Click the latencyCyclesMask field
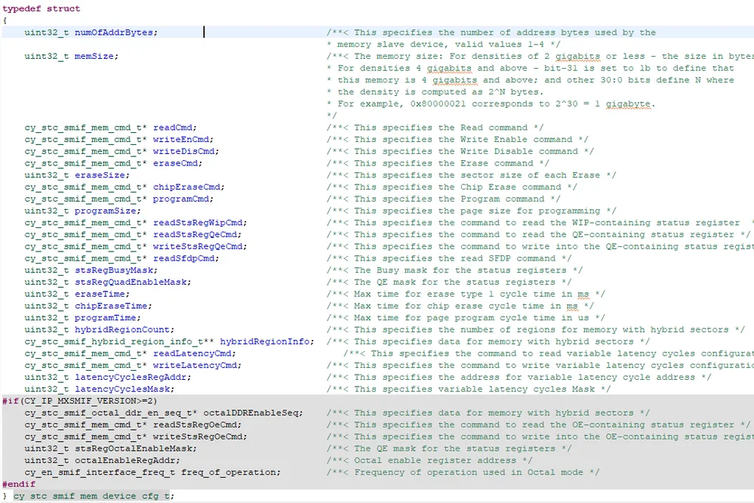This screenshot has width=754, height=503. [x=122, y=389]
